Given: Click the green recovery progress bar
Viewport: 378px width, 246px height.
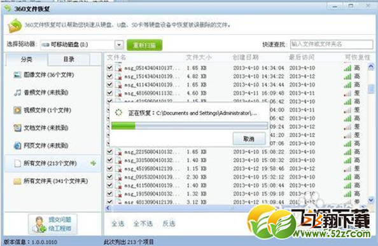Looking at the screenshot, I should [x=190, y=126].
